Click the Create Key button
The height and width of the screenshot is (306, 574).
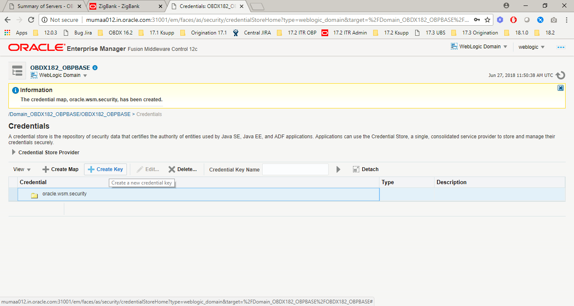(105, 169)
